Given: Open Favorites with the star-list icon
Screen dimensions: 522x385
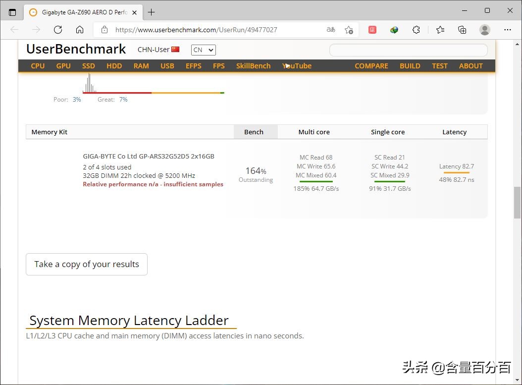Looking at the screenshot, I should [440, 30].
